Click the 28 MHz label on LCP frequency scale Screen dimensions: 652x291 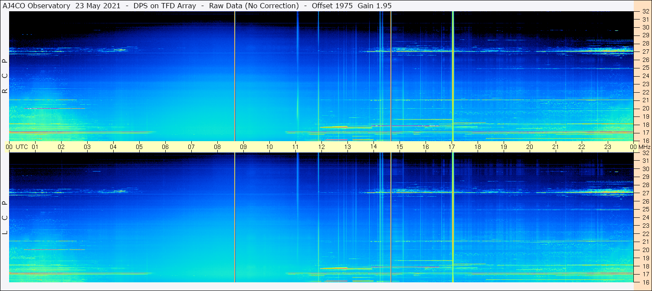(x=645, y=185)
